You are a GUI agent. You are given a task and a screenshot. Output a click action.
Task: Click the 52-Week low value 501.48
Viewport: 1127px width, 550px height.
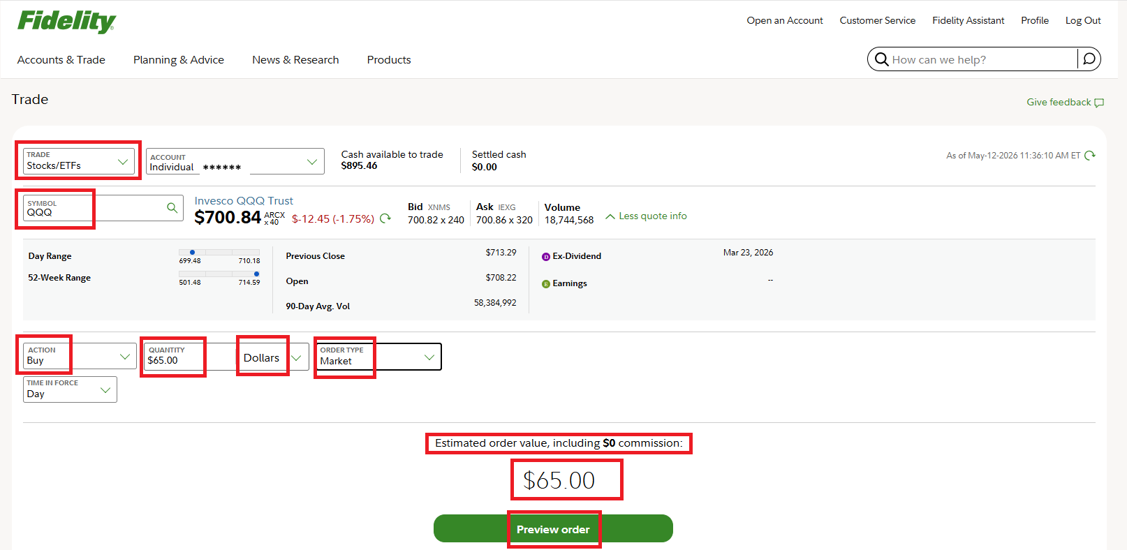tap(190, 283)
